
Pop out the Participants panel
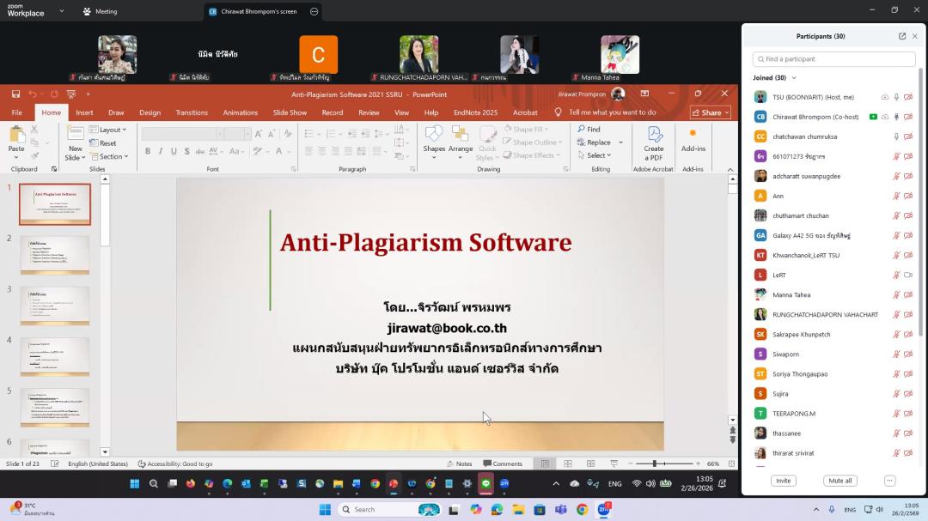click(x=901, y=36)
